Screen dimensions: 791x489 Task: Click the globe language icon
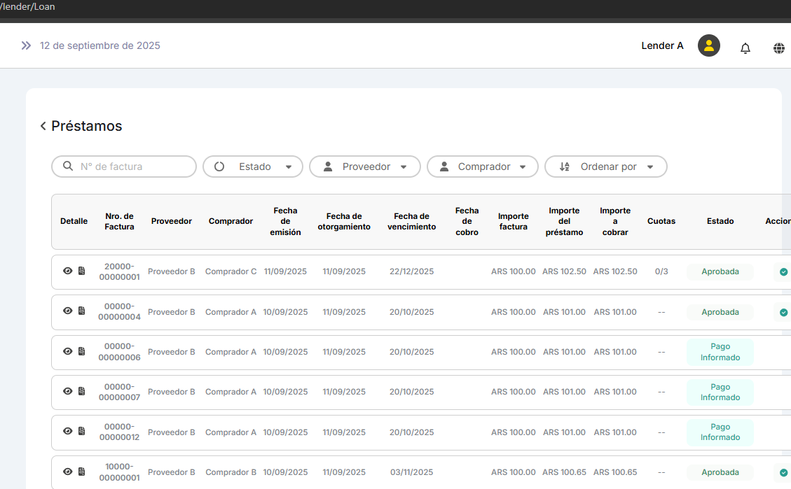coord(778,48)
